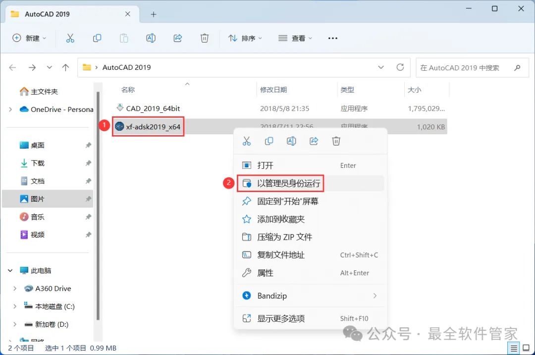535x355 pixels.
Task: Choose 添加到收藏夹 menu item
Action: (x=311, y=219)
